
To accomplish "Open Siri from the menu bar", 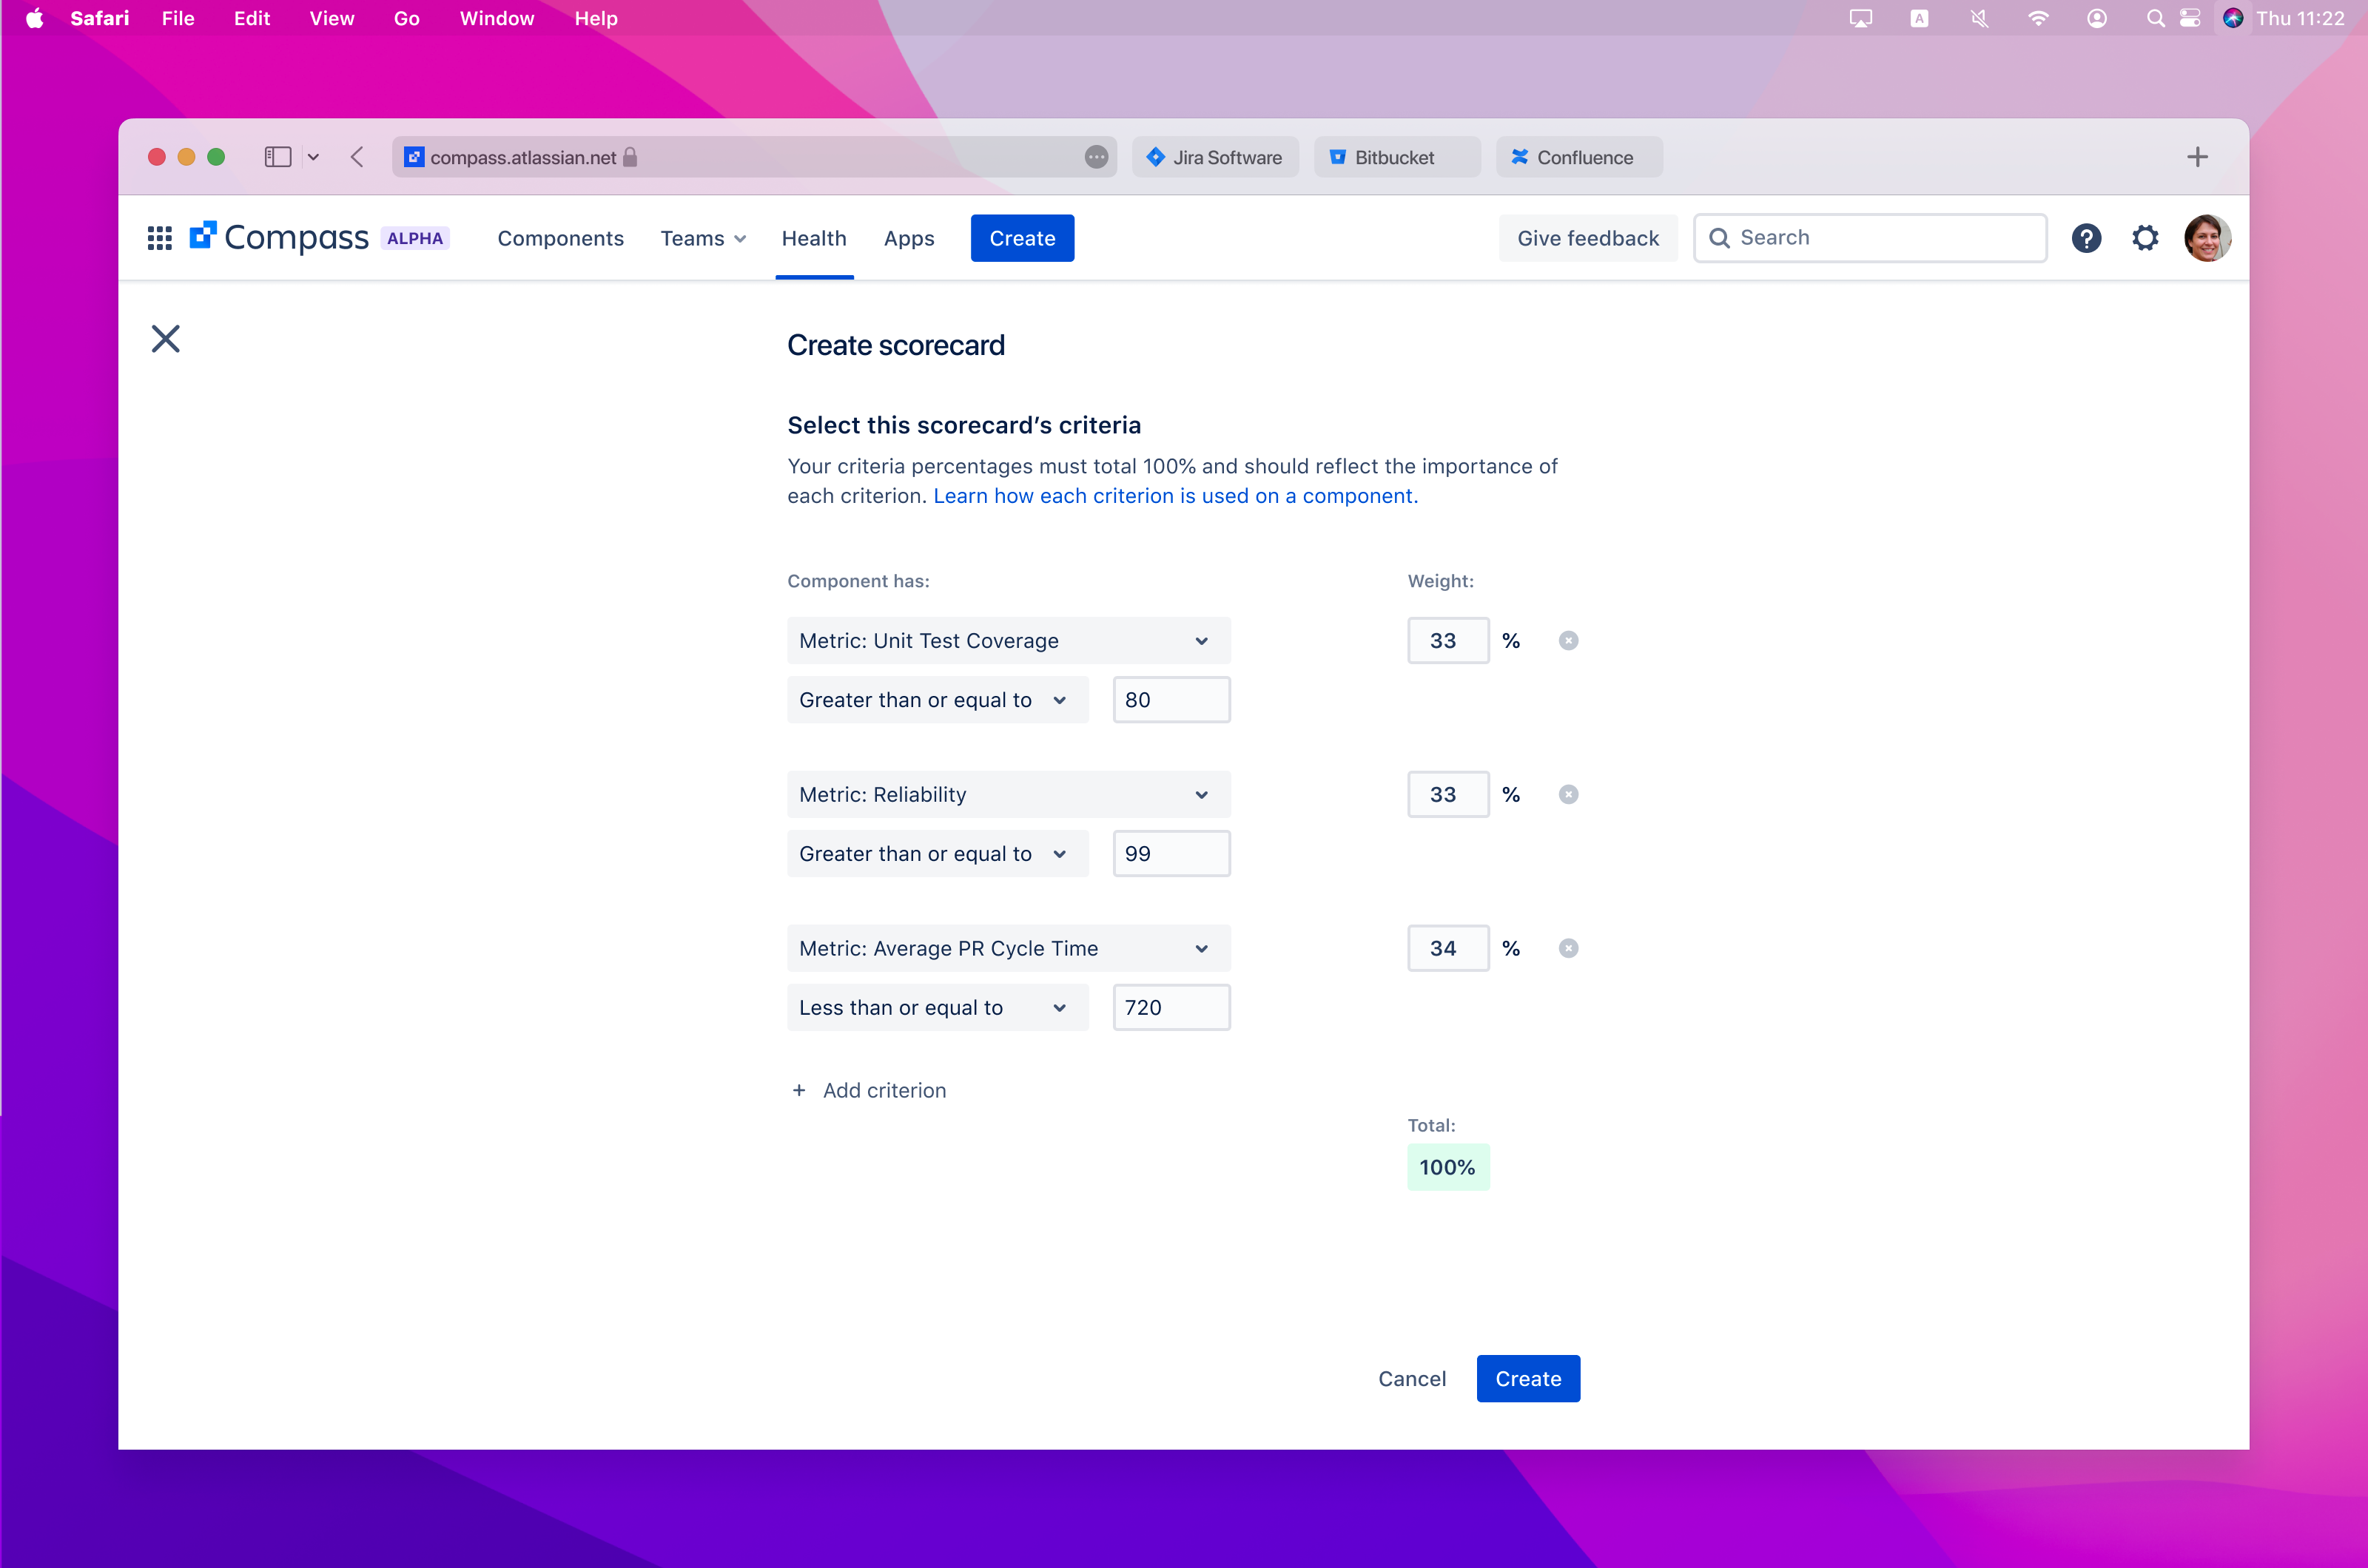I will tap(2233, 18).
